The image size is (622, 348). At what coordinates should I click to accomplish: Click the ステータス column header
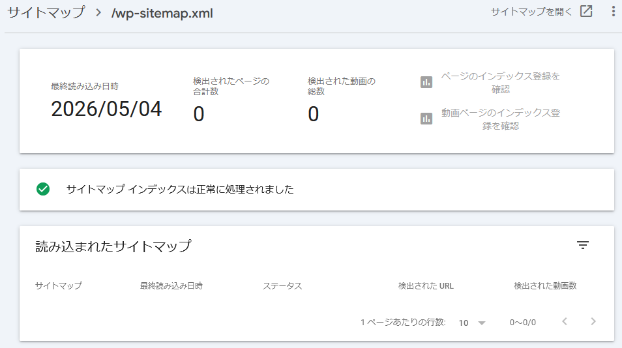tap(282, 286)
